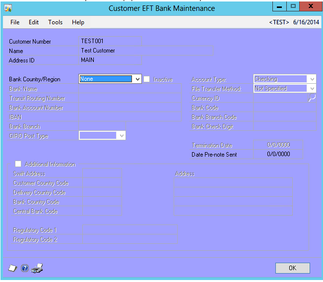Open the File Transfer Method dropdown
Screen dimensions: 323x282
(x=312, y=89)
